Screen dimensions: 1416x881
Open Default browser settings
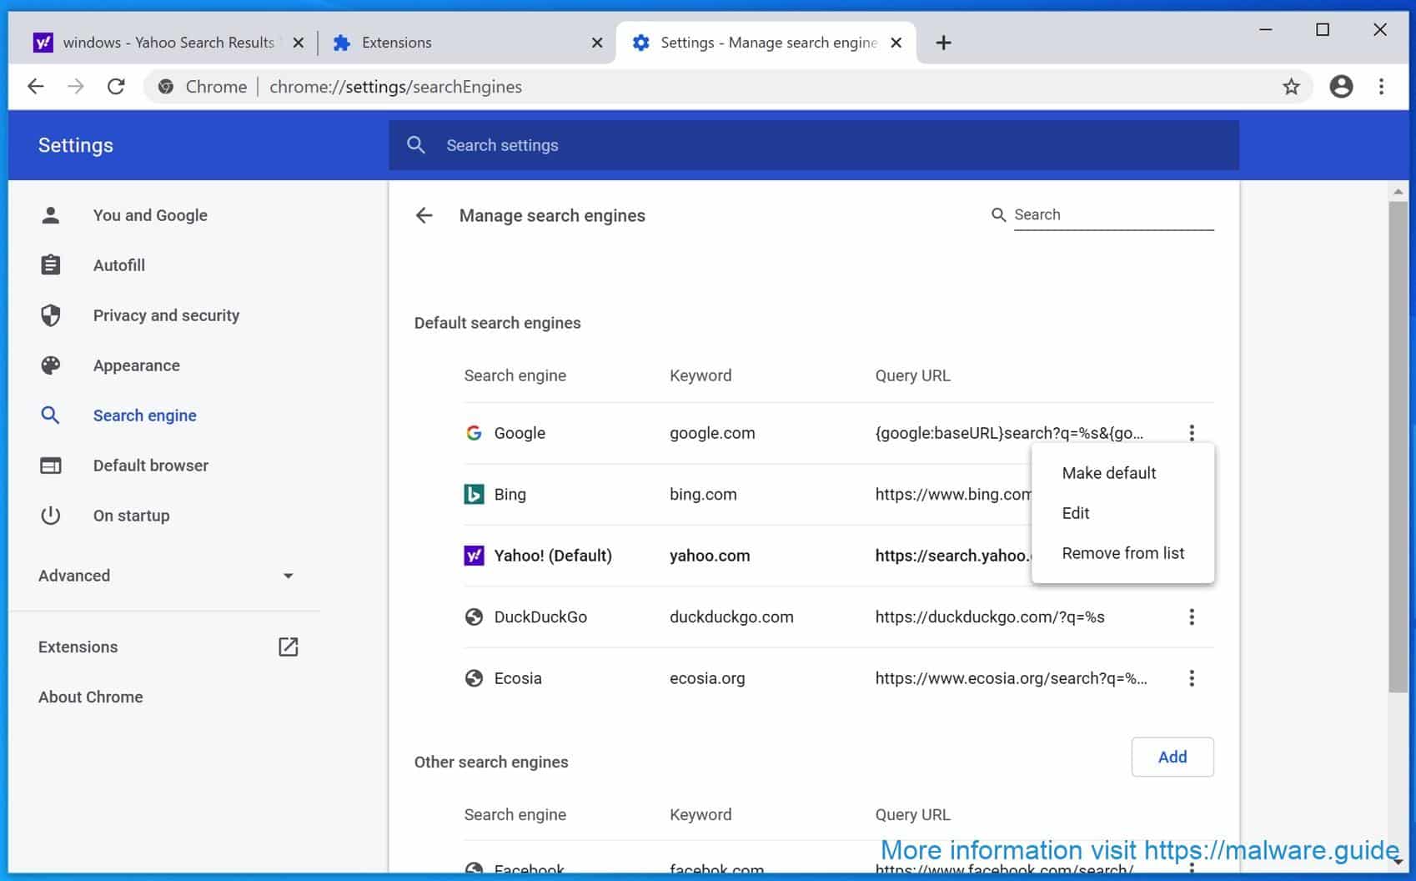click(x=151, y=466)
